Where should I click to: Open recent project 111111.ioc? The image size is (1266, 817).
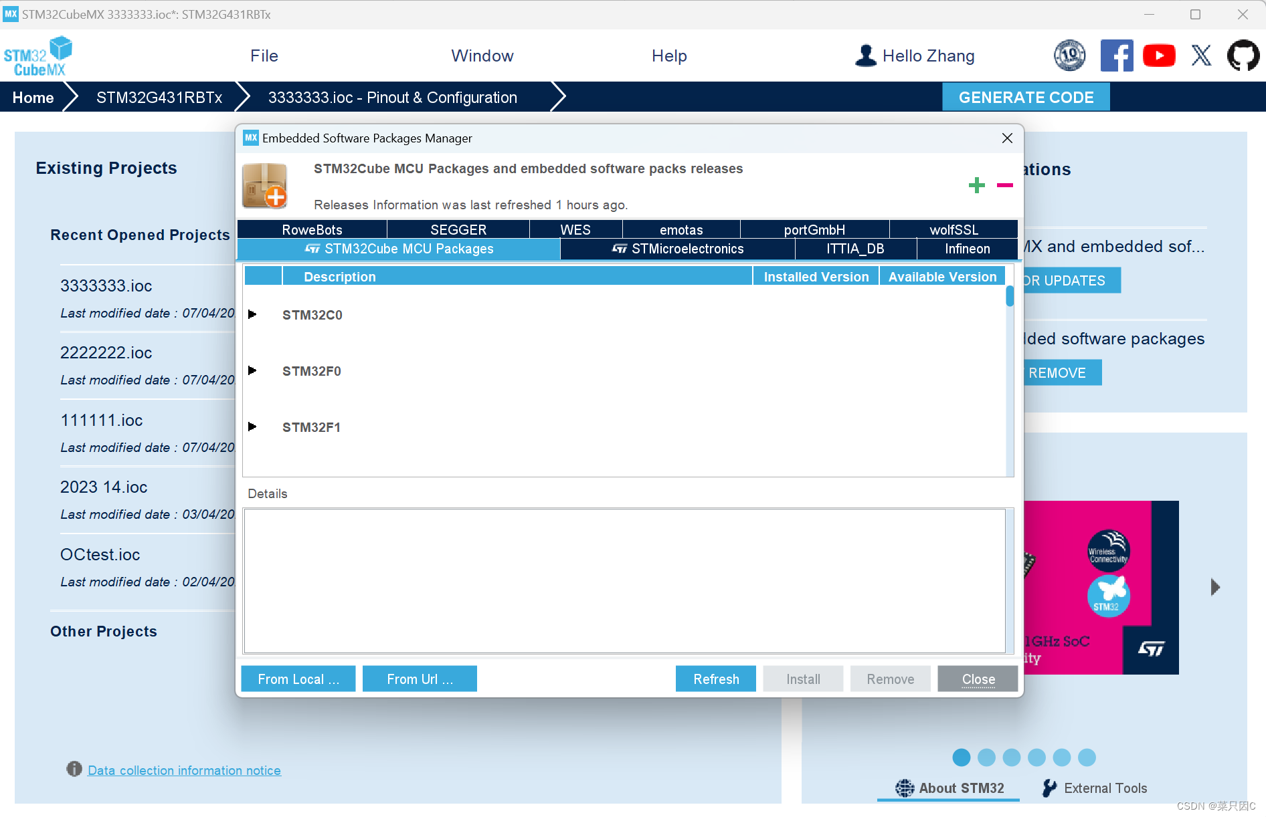tap(102, 420)
